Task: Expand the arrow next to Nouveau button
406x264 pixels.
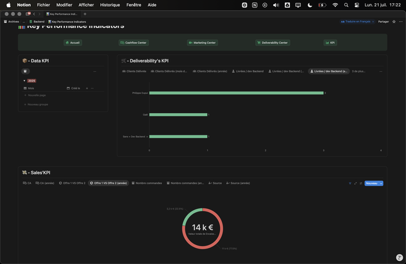Action: coord(381,183)
